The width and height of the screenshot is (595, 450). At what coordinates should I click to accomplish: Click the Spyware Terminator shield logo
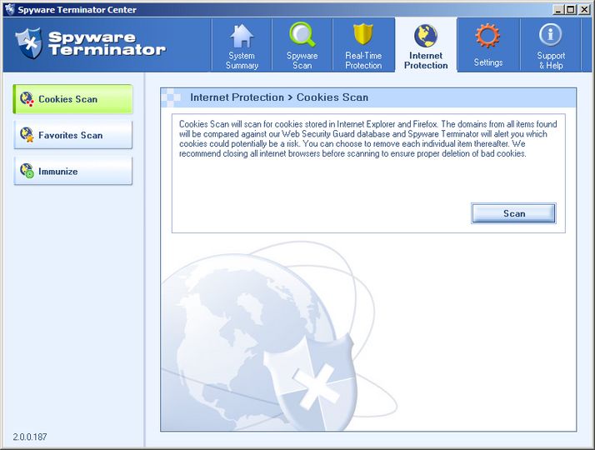point(29,43)
